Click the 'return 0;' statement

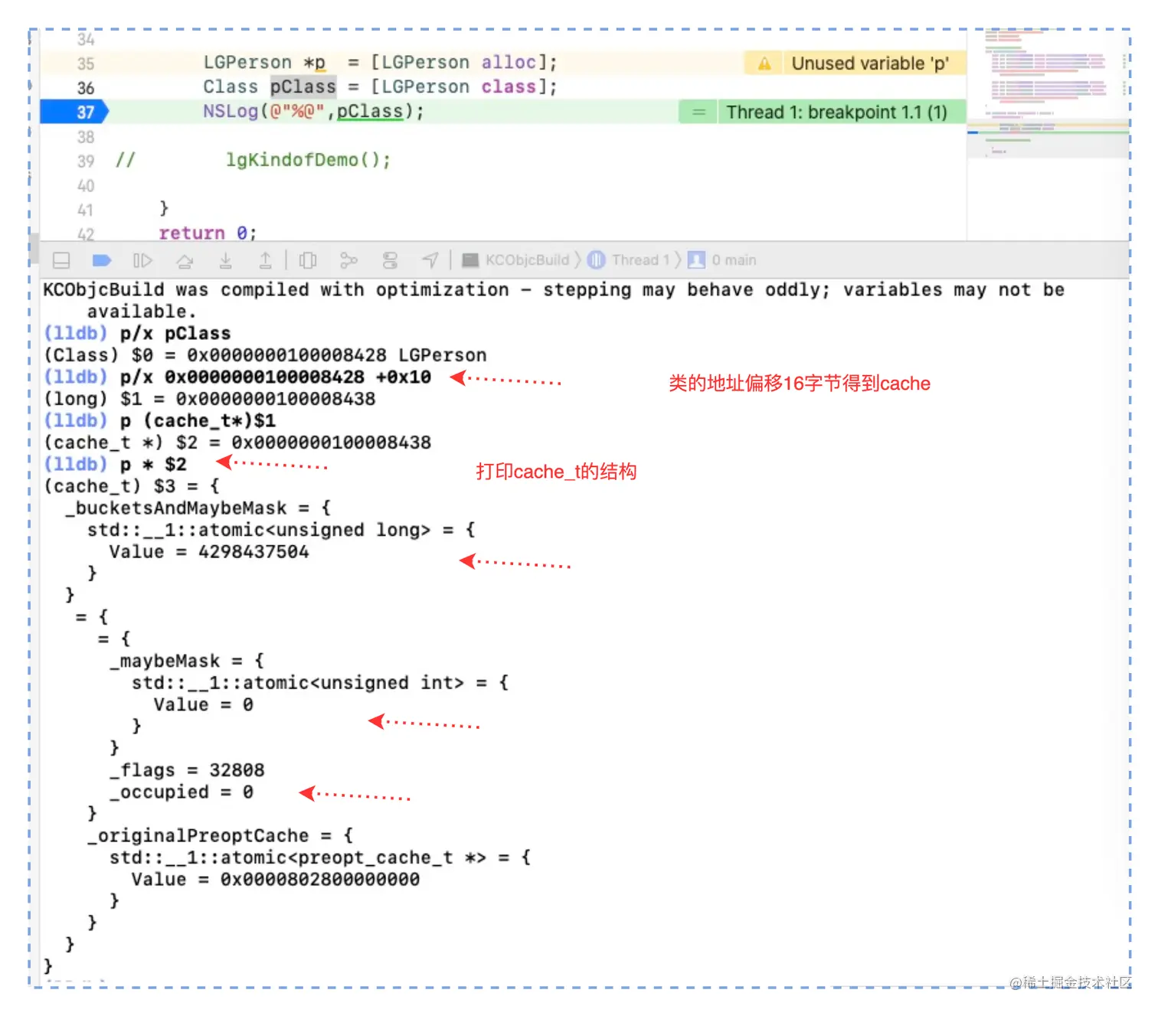pos(208,233)
